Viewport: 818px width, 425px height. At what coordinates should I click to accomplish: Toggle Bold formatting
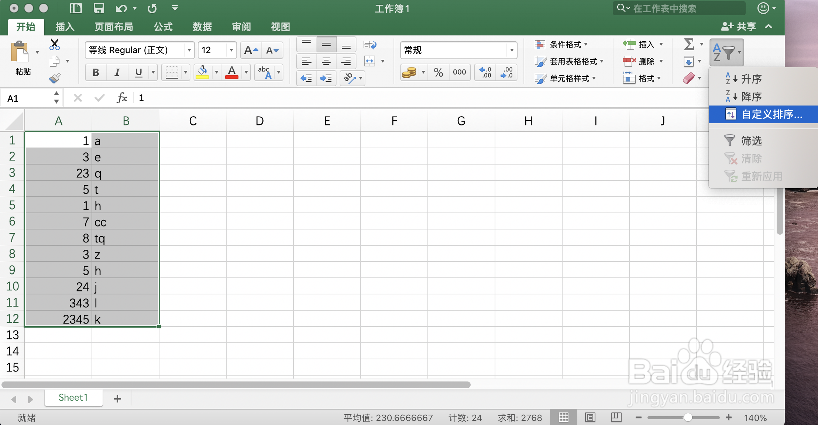pyautogui.click(x=96, y=72)
